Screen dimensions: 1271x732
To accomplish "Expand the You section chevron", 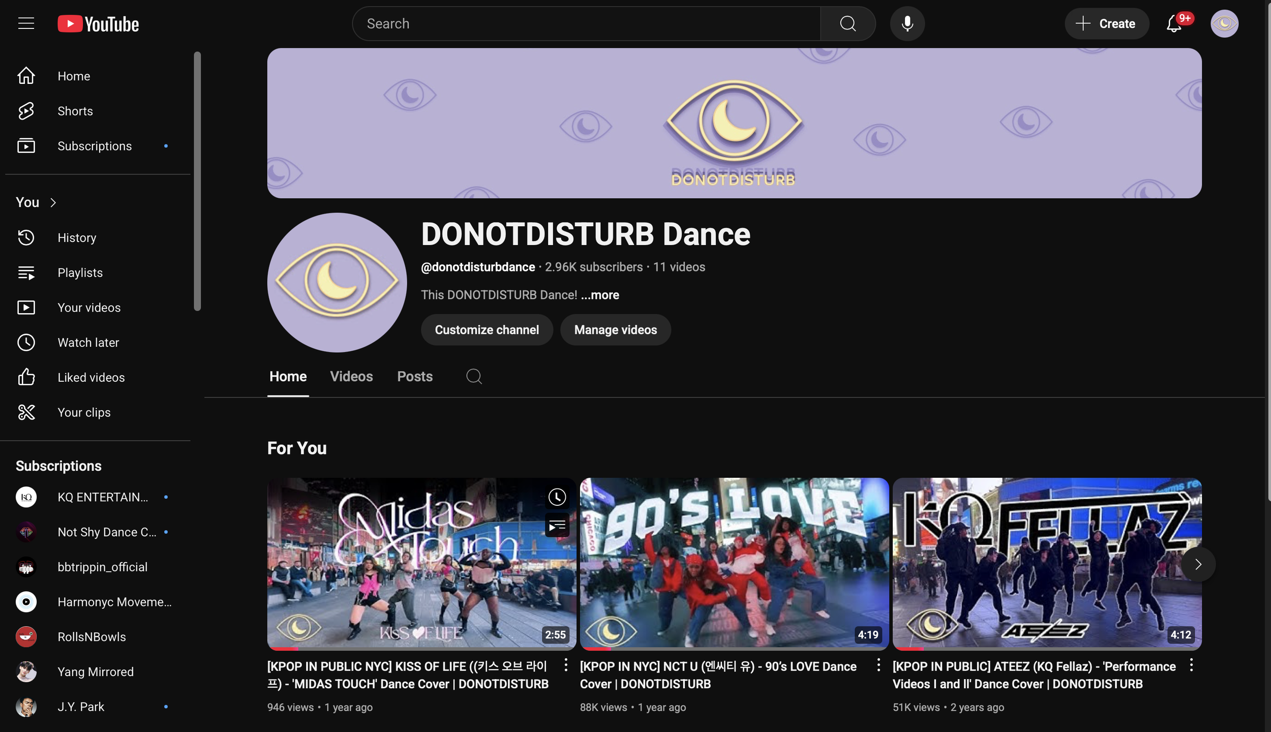I will [x=53, y=203].
